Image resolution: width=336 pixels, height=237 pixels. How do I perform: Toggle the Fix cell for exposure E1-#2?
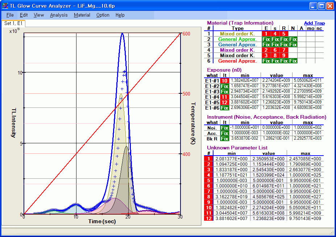coord(225,86)
